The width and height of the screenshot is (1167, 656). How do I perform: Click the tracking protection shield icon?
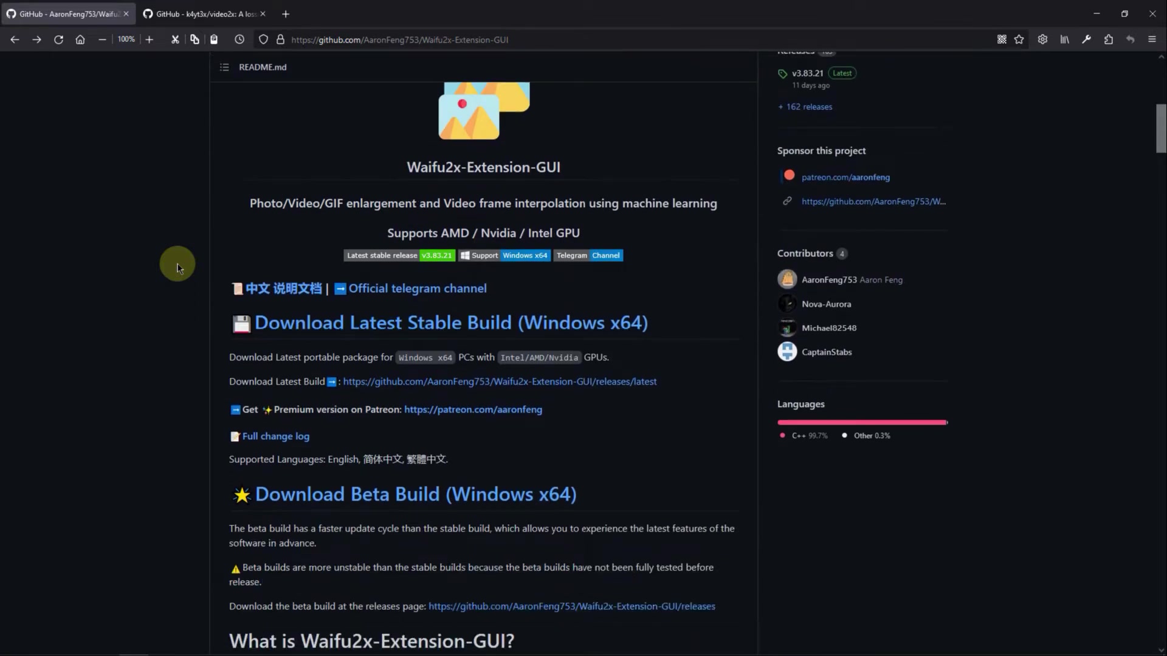pos(263,39)
